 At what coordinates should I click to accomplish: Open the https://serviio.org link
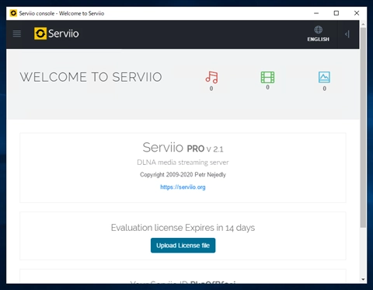[x=183, y=187]
